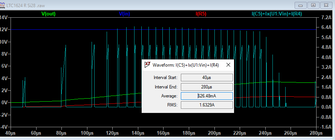Click the 40µs time axis label
The height and width of the screenshot is (140, 335).
click(x=11, y=133)
